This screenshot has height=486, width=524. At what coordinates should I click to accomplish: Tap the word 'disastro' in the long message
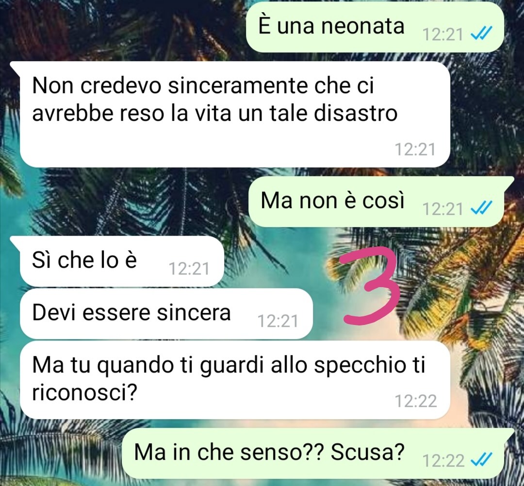[356, 113]
